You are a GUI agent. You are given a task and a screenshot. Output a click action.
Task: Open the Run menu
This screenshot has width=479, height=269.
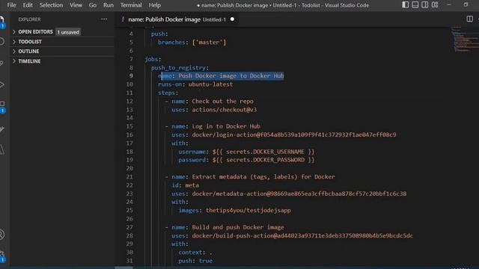coord(108,5)
